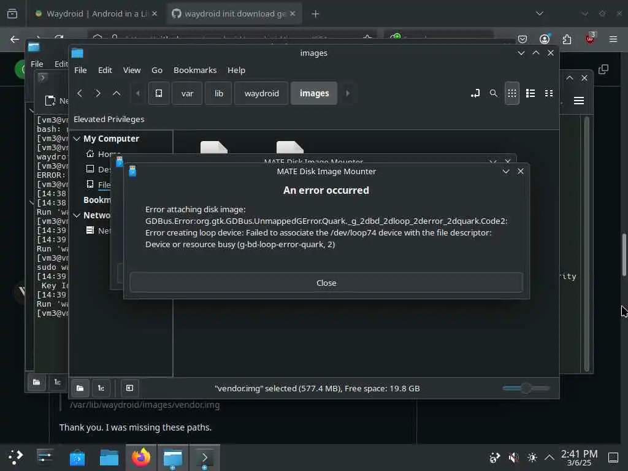628x471 pixels.
Task: Navigate to the var breadcrumb
Action: coord(187,93)
